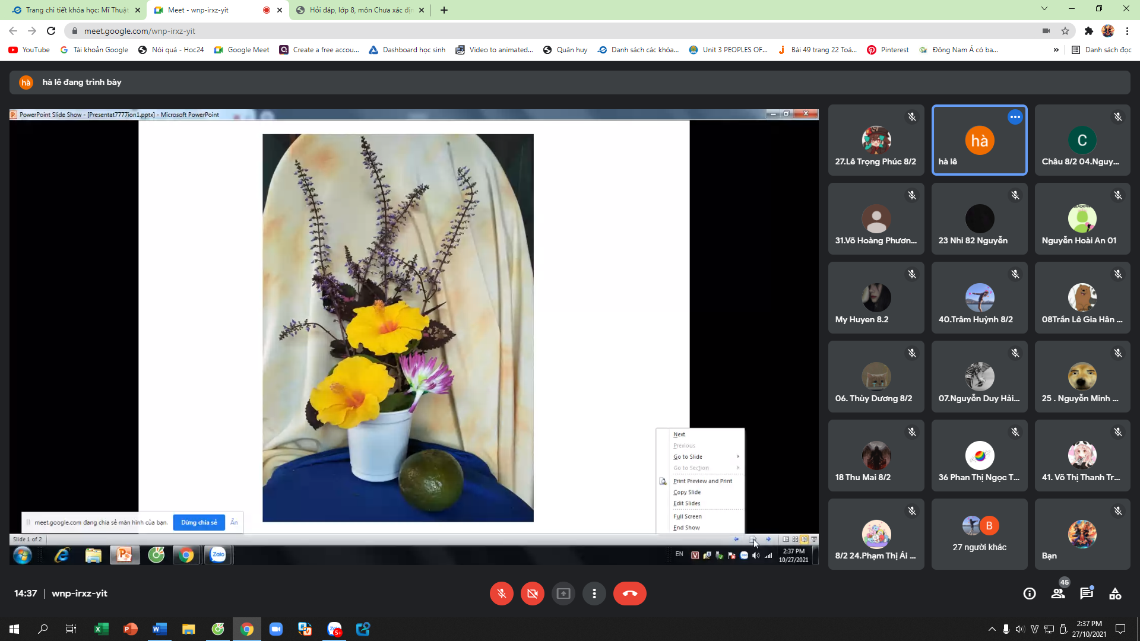Open the chat messages panel
The height and width of the screenshot is (641, 1140).
click(1087, 594)
